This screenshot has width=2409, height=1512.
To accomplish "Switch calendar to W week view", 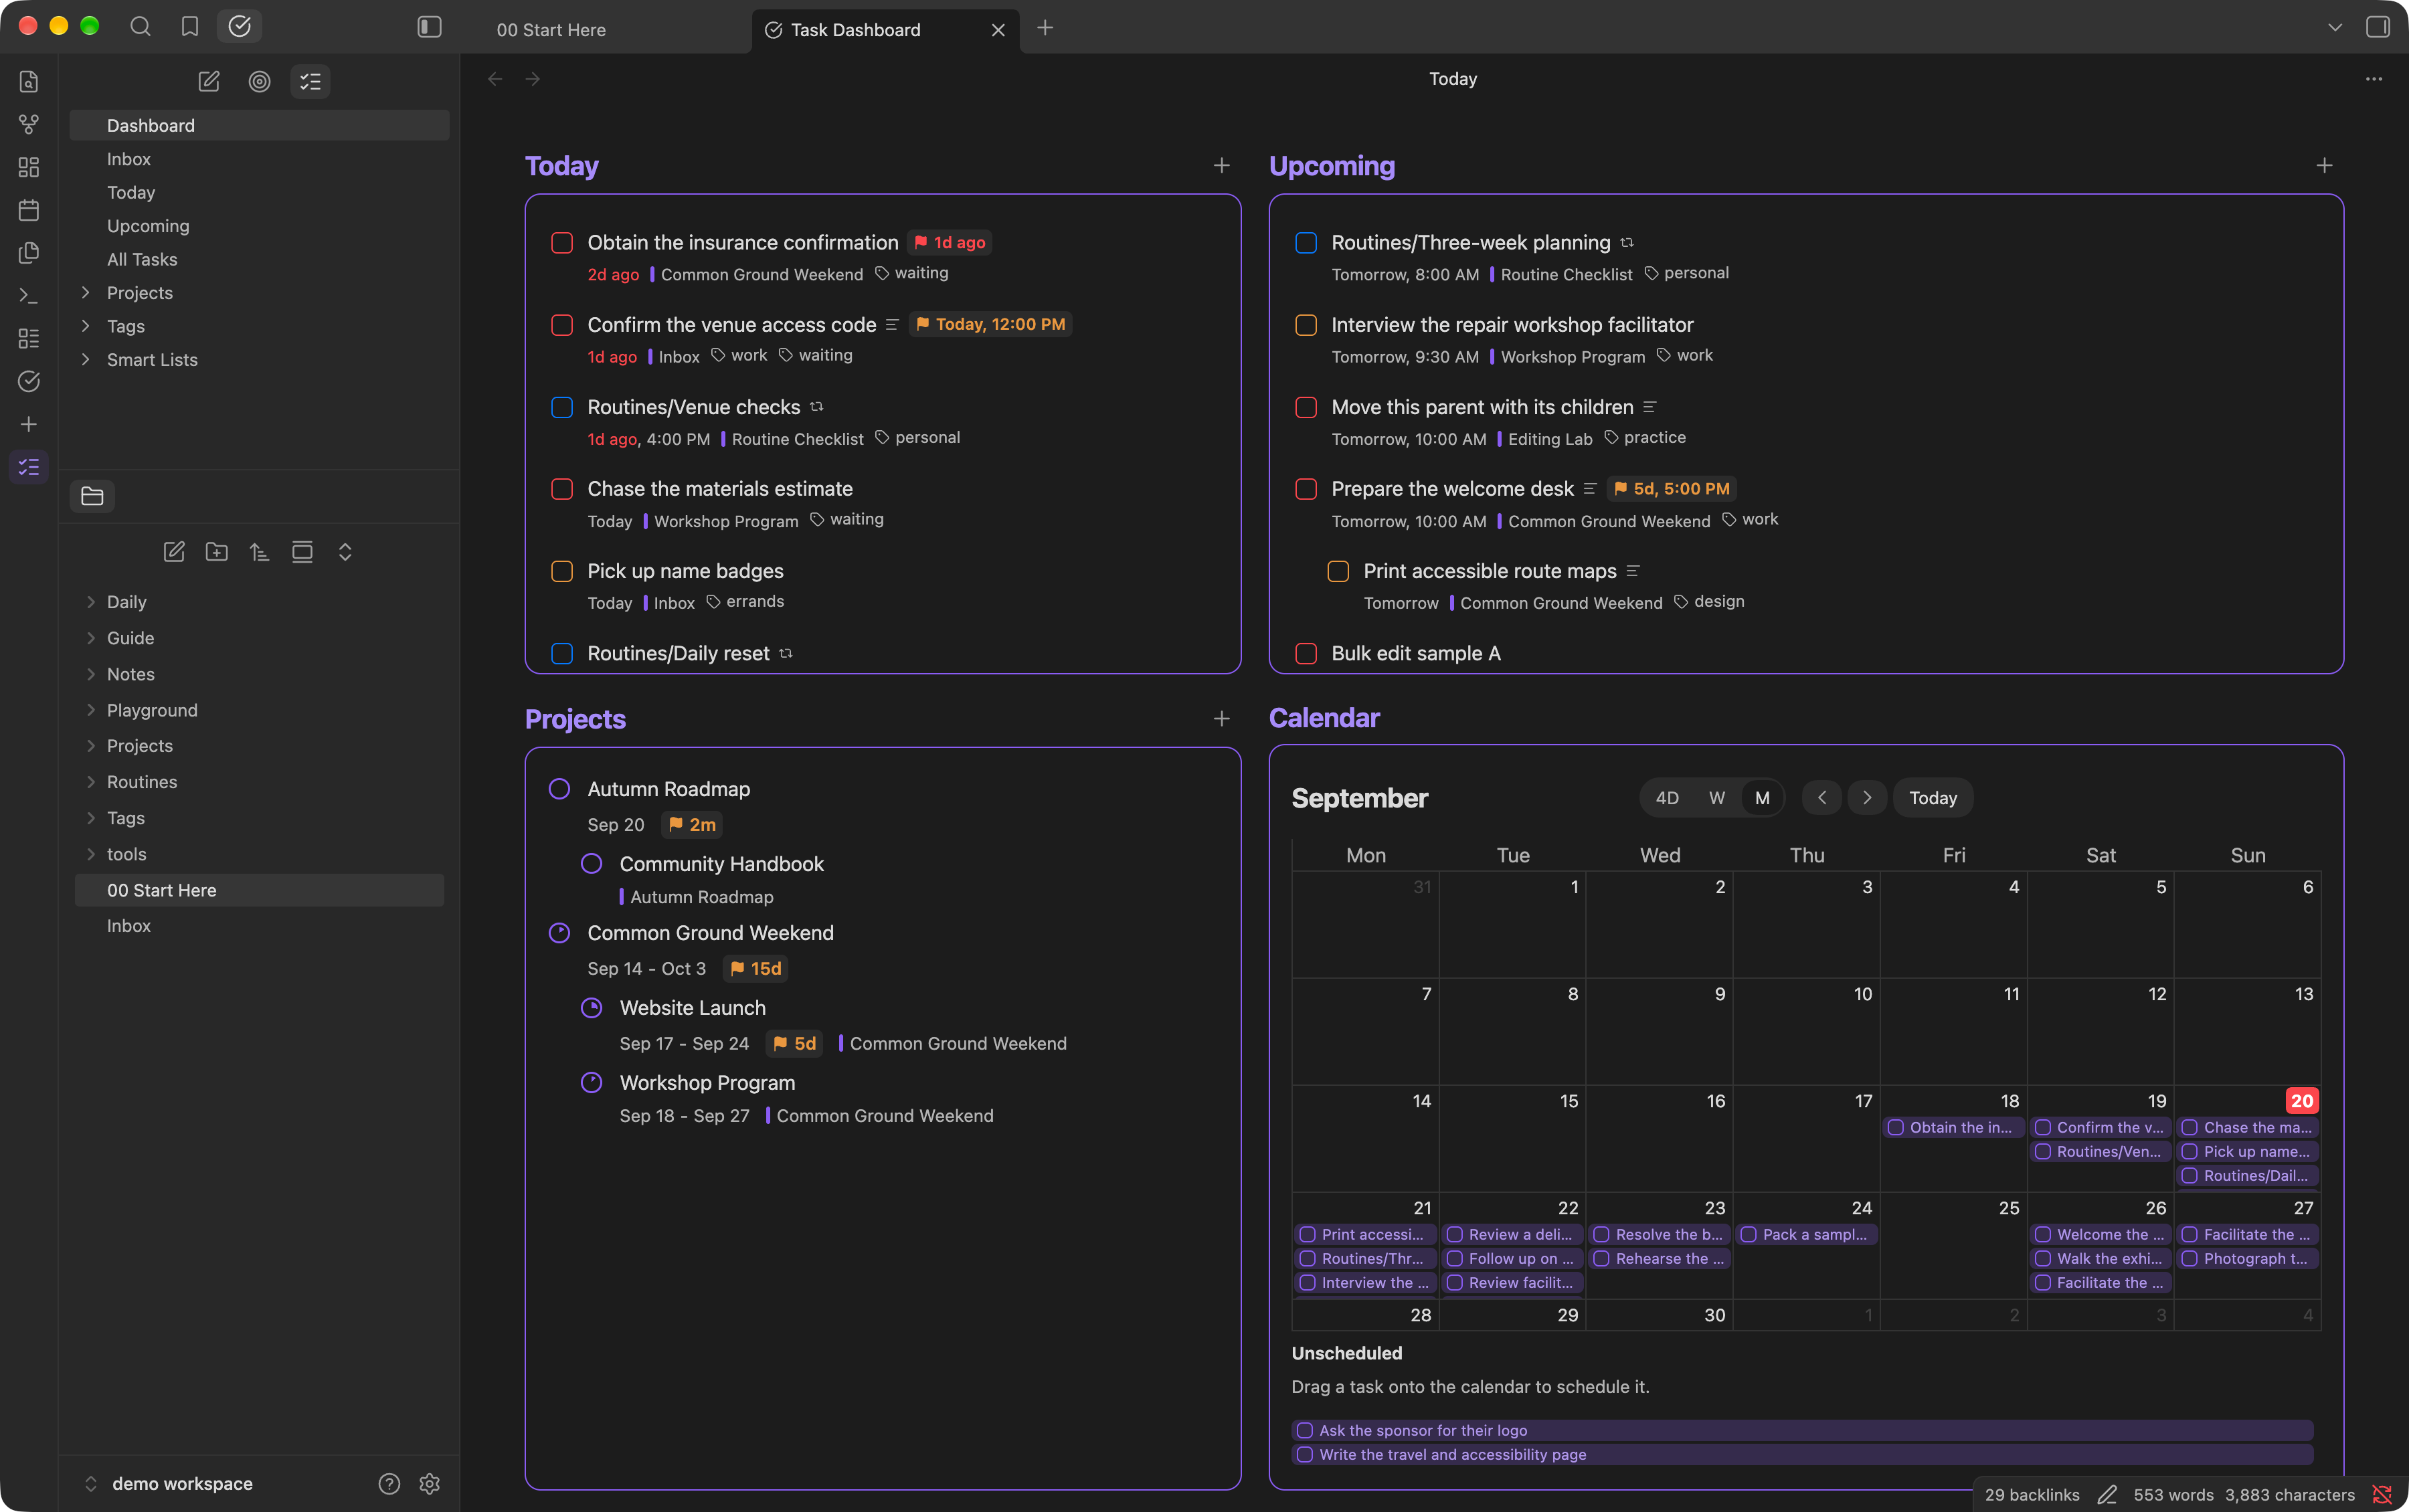I will point(1717,798).
